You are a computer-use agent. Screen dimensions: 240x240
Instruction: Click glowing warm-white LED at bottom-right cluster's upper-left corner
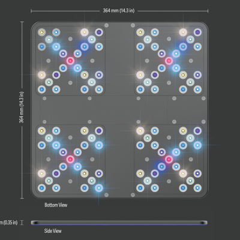[x=140, y=131]
